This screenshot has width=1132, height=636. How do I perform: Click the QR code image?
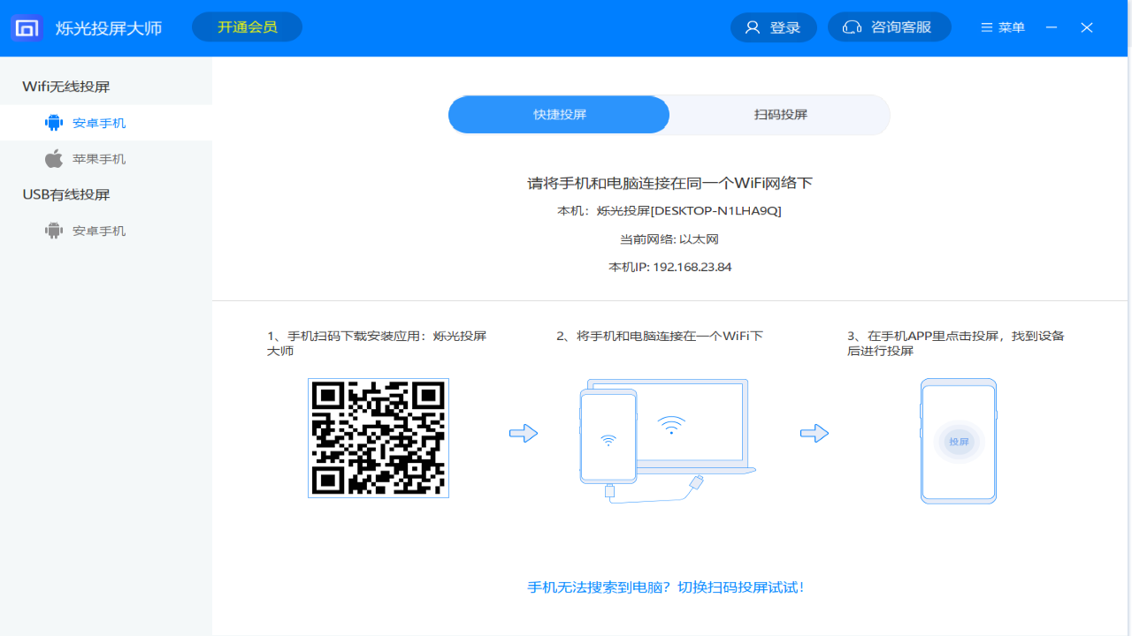pos(379,438)
